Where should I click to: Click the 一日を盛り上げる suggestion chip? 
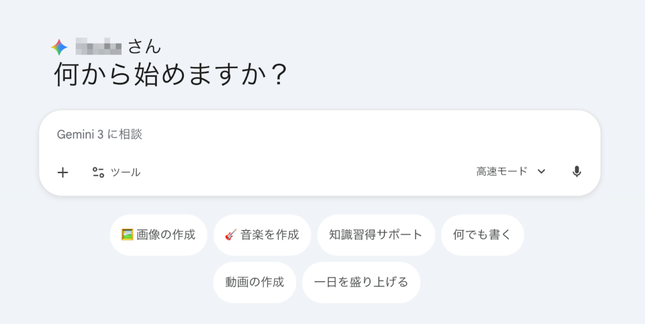coord(361,281)
